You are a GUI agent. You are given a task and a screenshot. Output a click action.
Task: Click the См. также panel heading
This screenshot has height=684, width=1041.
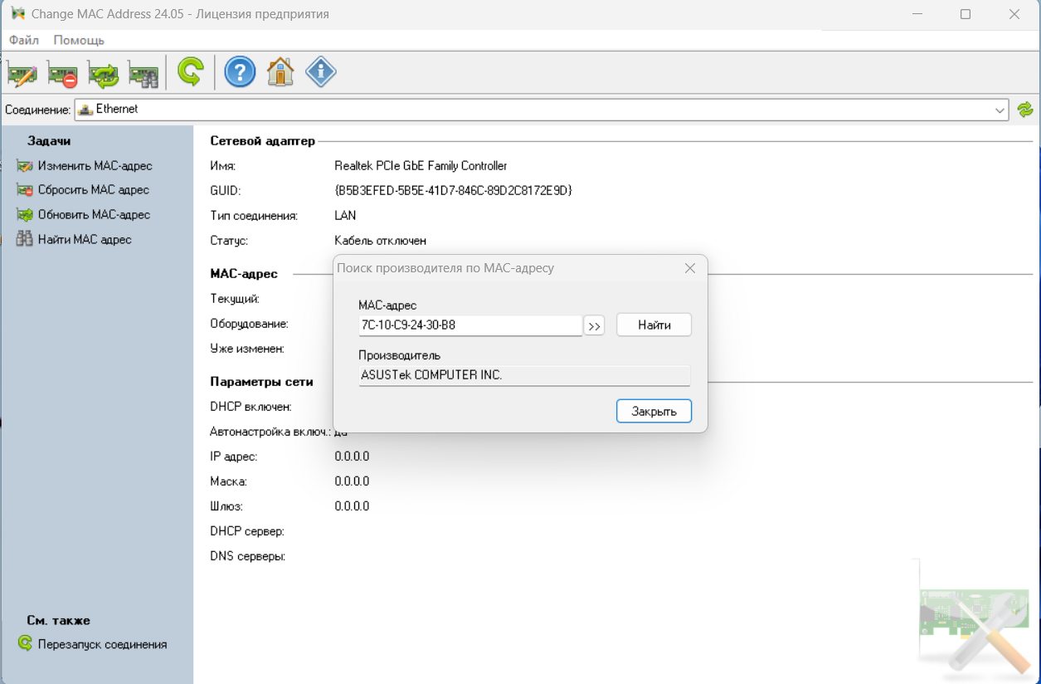(x=58, y=620)
